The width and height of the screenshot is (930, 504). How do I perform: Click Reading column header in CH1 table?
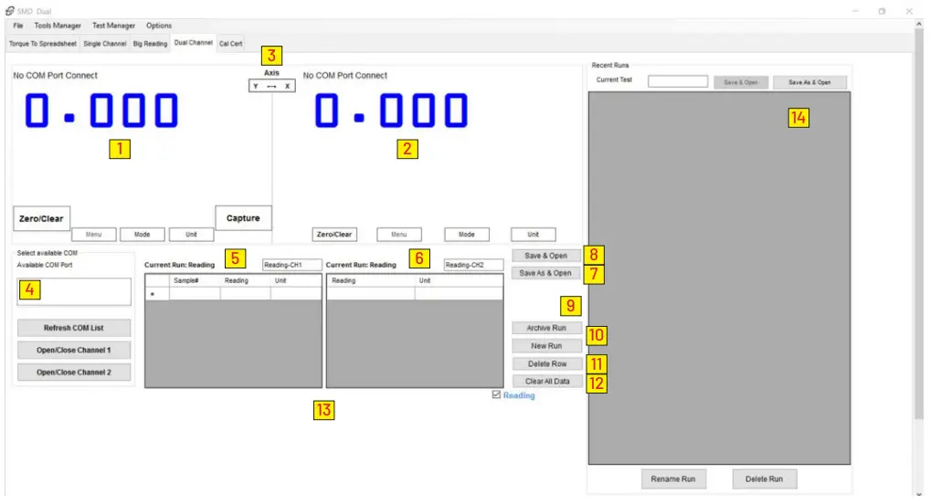[245, 280]
